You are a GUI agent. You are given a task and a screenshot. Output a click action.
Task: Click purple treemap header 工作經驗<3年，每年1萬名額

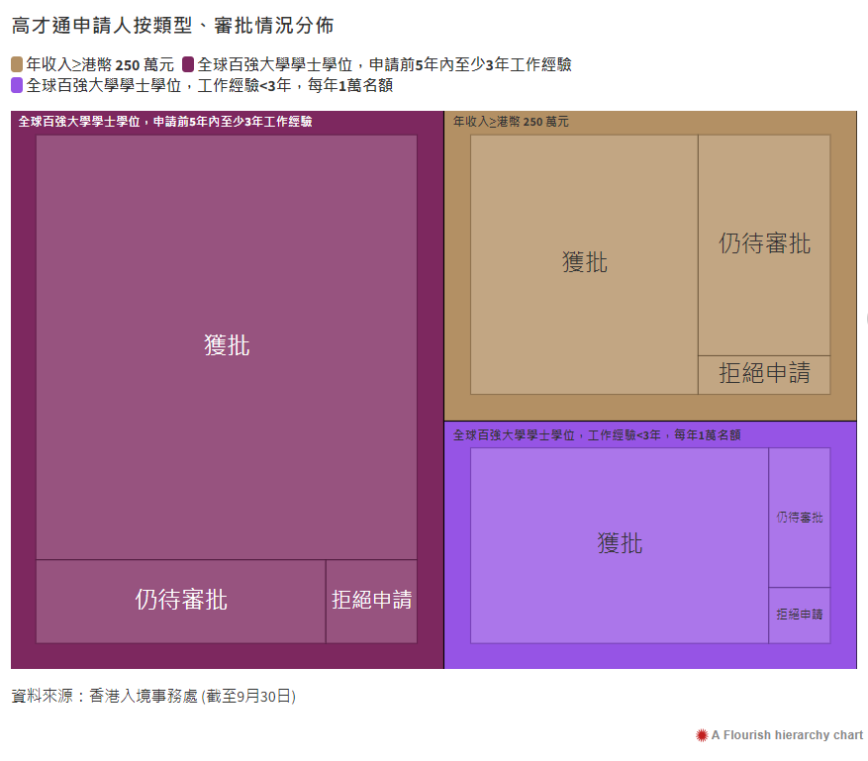point(597,435)
